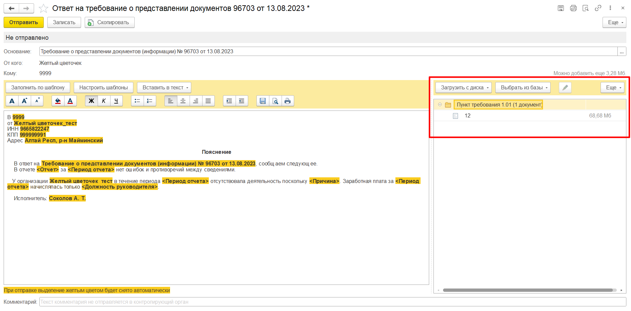Open the Еще menu in the attachments panel
Screen dimensions: 631x311
(612, 88)
